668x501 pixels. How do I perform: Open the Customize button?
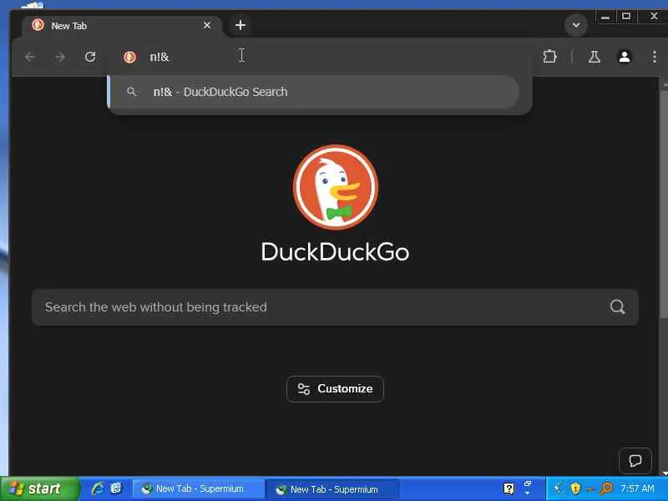tap(336, 389)
